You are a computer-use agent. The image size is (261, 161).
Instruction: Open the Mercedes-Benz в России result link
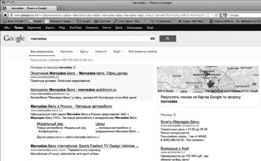point(71,106)
